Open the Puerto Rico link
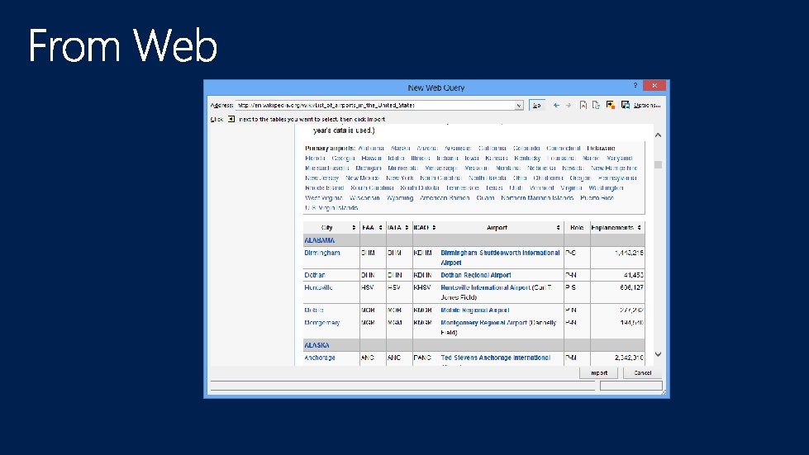 pyautogui.click(x=597, y=198)
